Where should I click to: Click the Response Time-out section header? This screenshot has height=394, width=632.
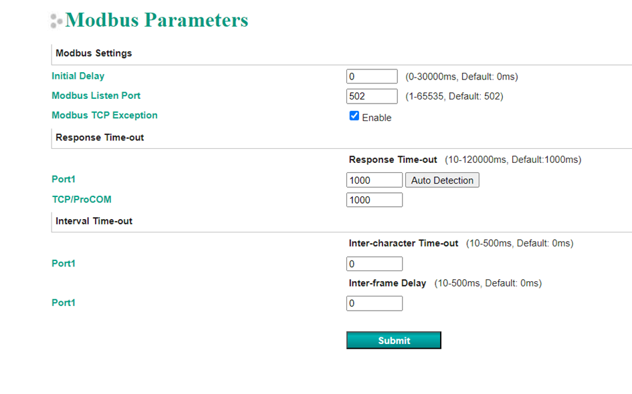coord(100,138)
